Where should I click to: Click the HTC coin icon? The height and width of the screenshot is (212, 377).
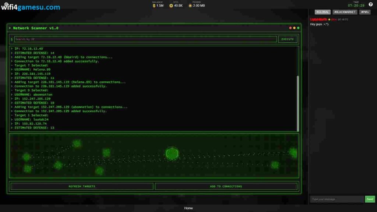171,6
